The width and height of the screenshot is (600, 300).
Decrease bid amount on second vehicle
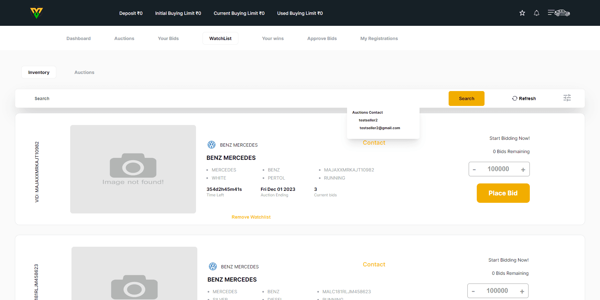[473, 291]
